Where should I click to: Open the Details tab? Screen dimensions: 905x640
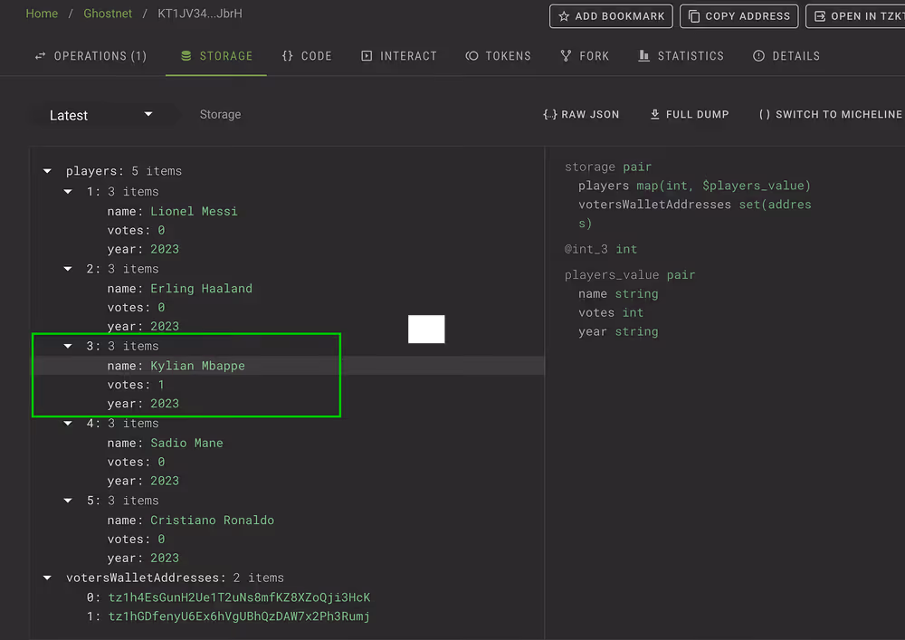coord(786,56)
